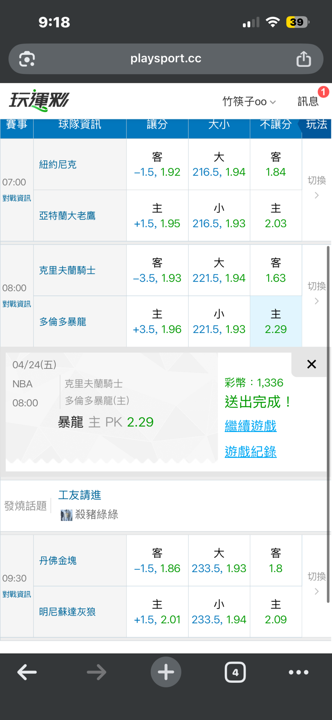Pick Timberwolves moneyline 主 2.09
Screen dimensions: 332x720
tap(276, 612)
